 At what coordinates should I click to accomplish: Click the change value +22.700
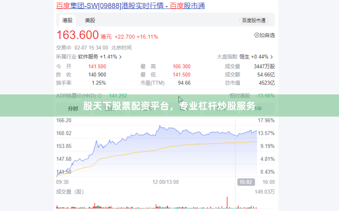pos(125,37)
